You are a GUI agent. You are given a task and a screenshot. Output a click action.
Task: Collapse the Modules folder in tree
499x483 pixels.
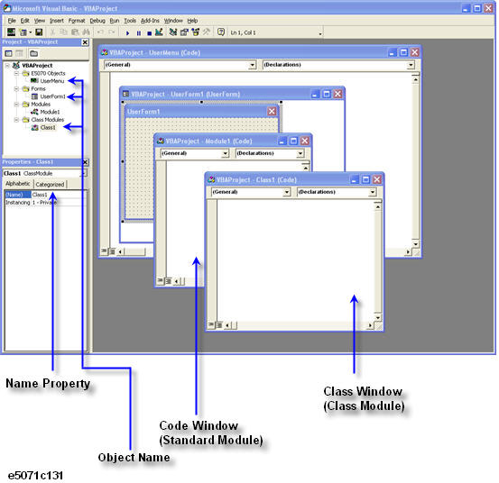[16, 105]
